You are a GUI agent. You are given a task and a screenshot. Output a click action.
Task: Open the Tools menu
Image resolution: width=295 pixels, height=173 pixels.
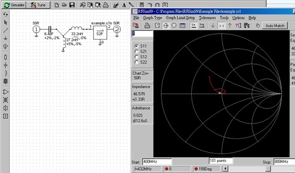(x=224, y=18)
